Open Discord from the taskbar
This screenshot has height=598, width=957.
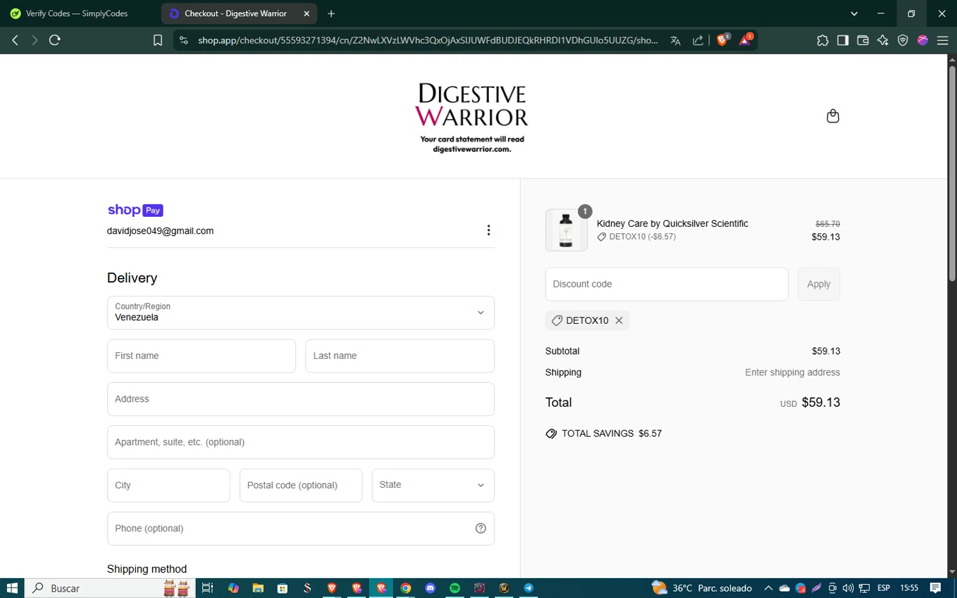430,588
